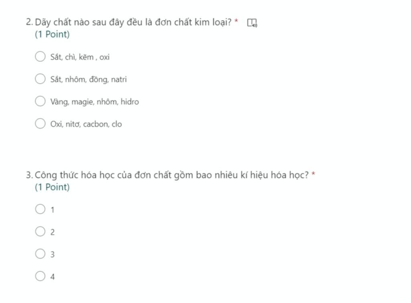Open Immersive Reader icon beside question 2
The width and height of the screenshot is (411, 303).
(252, 23)
